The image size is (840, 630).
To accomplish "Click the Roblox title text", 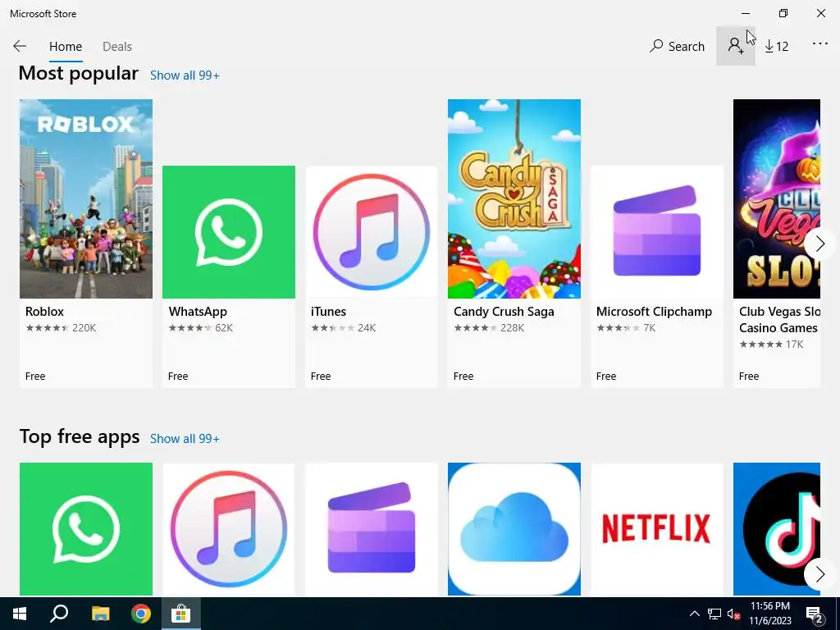I will click(44, 312).
